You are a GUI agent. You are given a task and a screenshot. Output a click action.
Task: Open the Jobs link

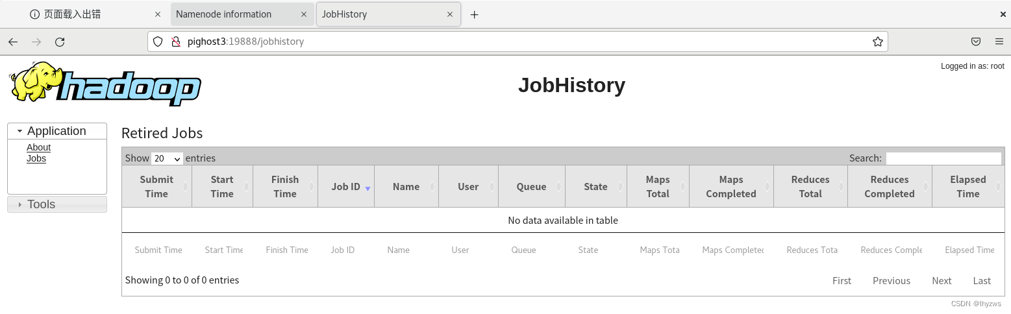pos(36,158)
